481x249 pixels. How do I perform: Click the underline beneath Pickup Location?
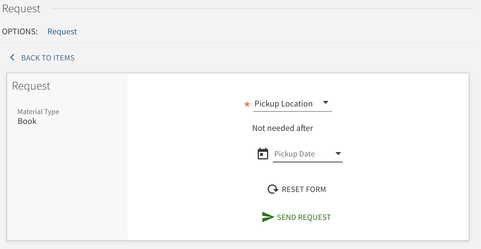tap(293, 111)
